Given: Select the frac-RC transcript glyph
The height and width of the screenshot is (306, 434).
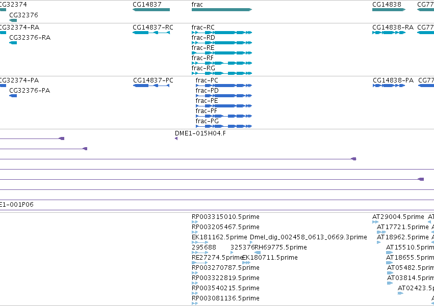Looking at the screenshot, I should point(222,33).
